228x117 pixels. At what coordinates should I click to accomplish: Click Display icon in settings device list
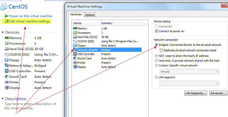(75, 67)
